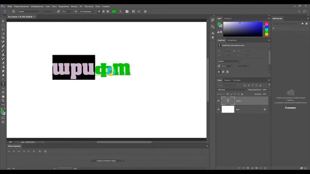310x174 pixels.
Task: Click the create video timeline button
Action: pos(106,160)
